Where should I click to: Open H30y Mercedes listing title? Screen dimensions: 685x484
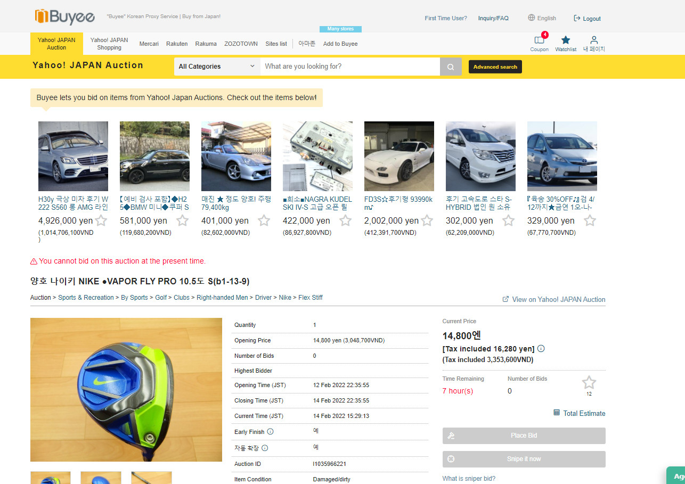(x=73, y=203)
